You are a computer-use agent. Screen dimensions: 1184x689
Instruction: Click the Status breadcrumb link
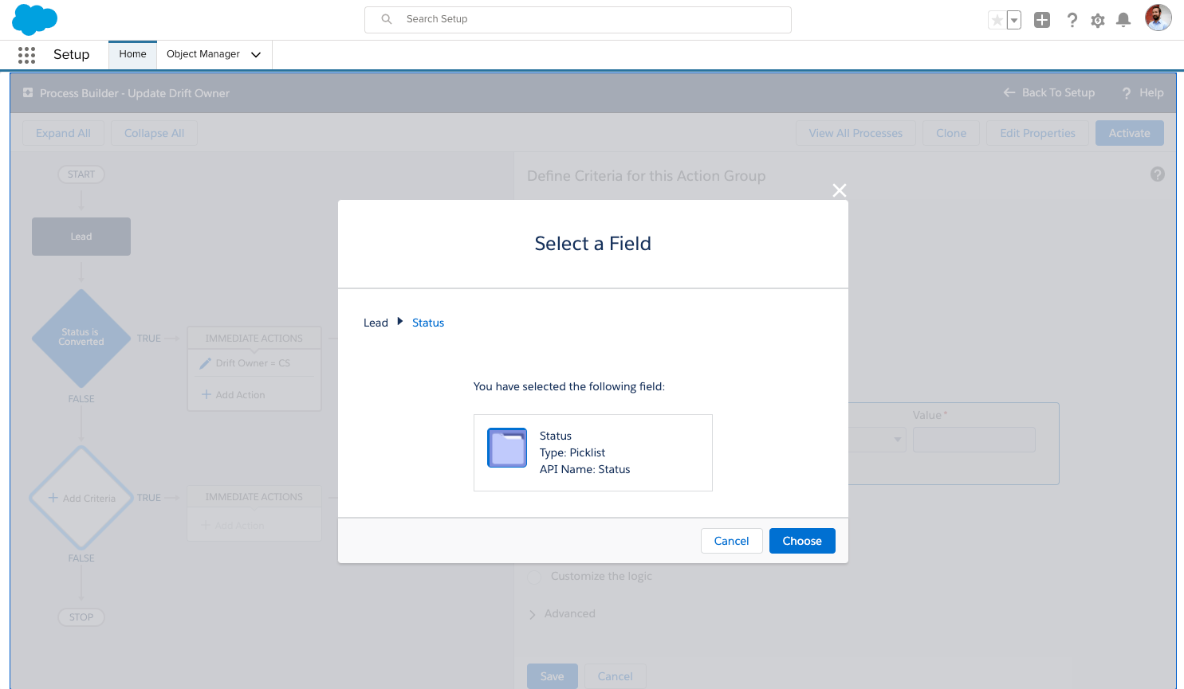tap(428, 323)
